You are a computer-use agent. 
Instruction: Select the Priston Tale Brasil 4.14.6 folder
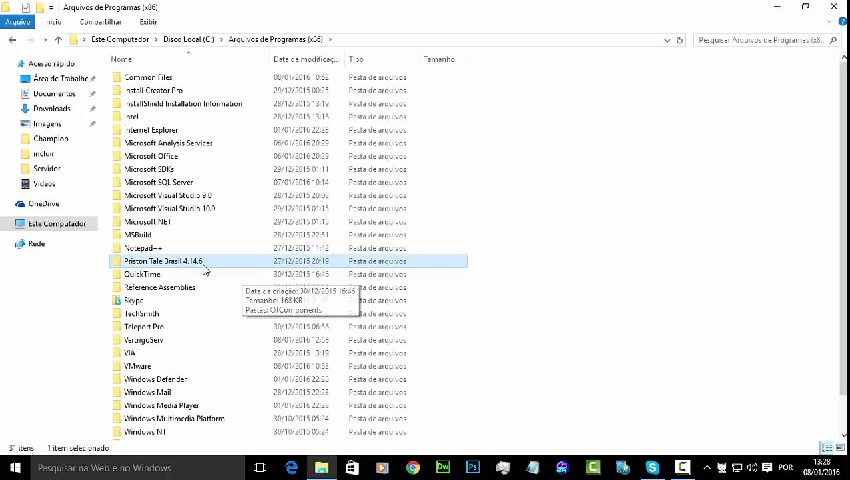[x=163, y=261]
